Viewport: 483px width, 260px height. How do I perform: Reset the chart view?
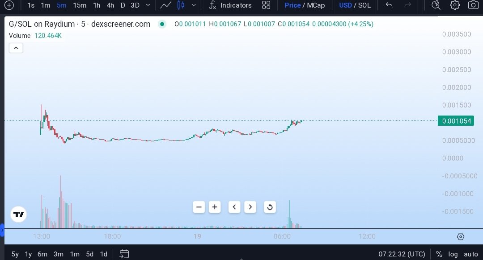[x=270, y=207]
